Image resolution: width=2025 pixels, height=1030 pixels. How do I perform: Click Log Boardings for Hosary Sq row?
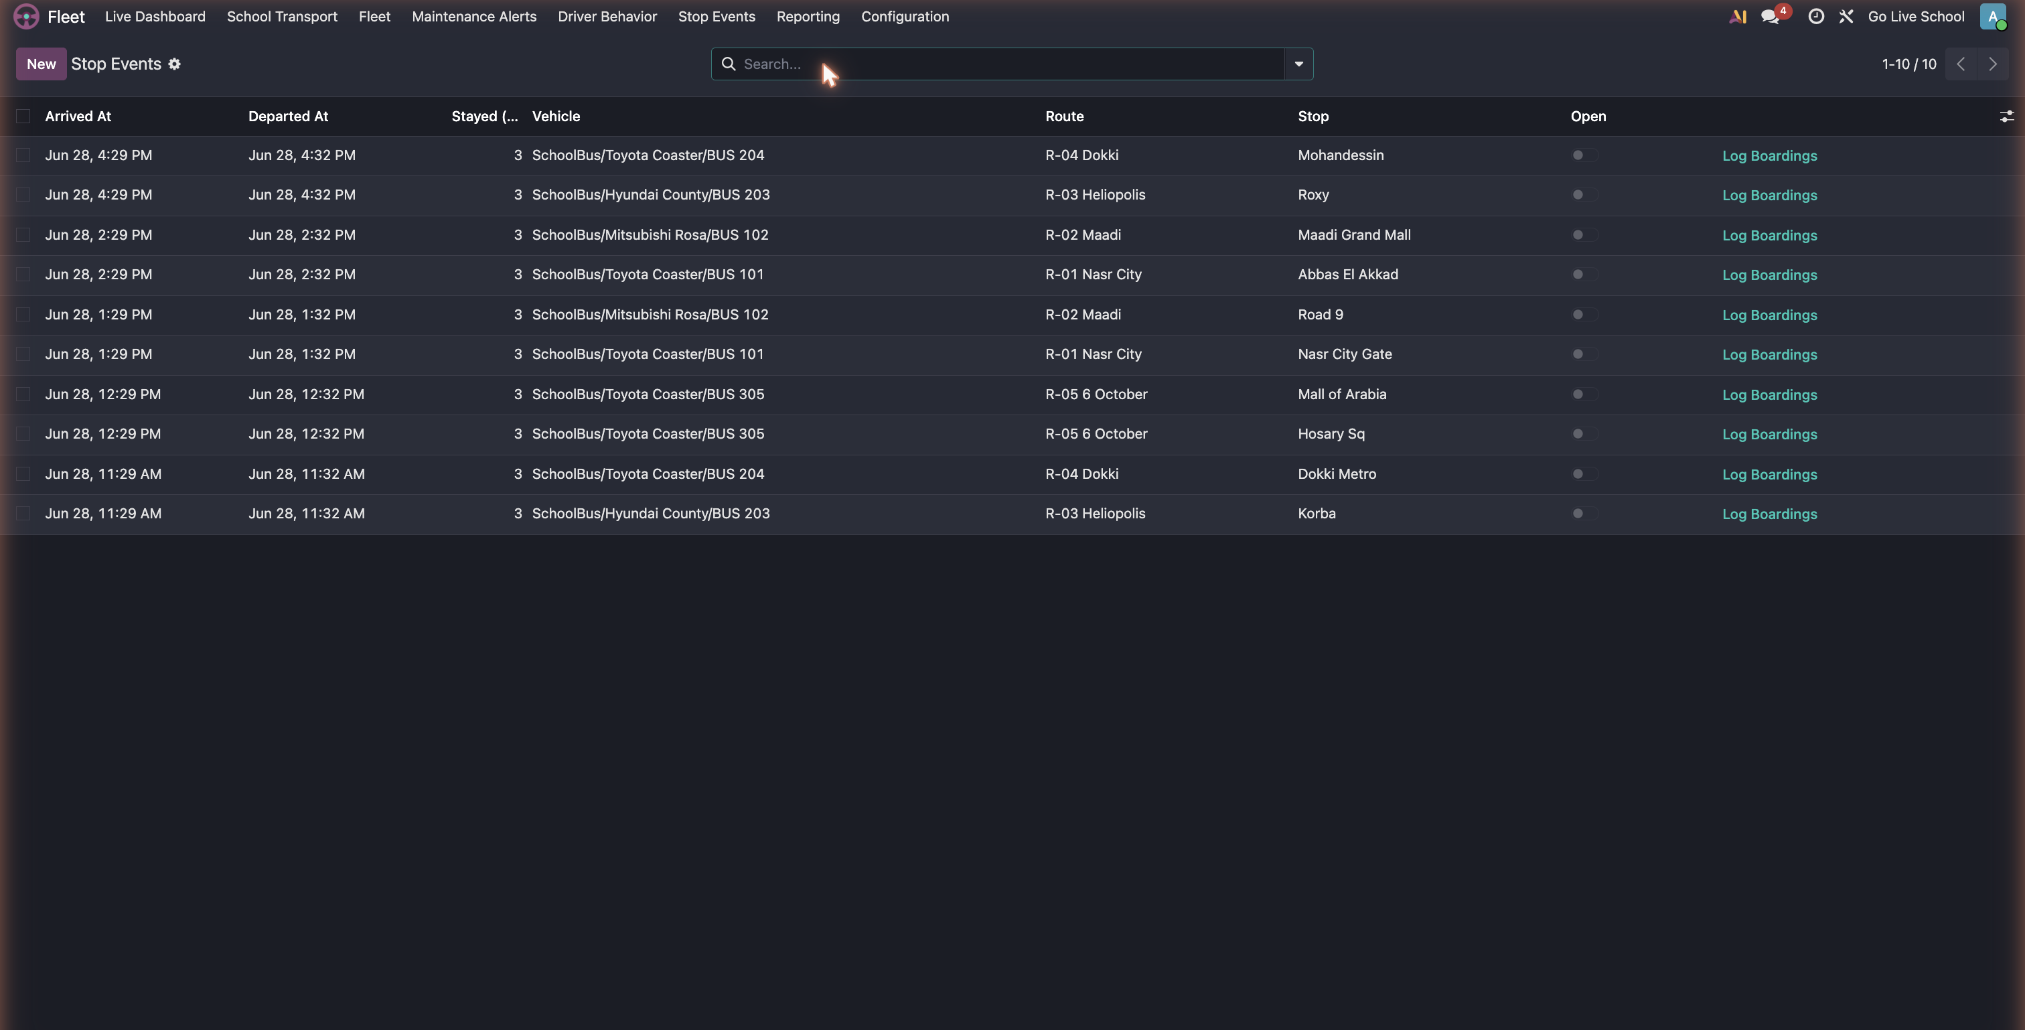(1769, 434)
